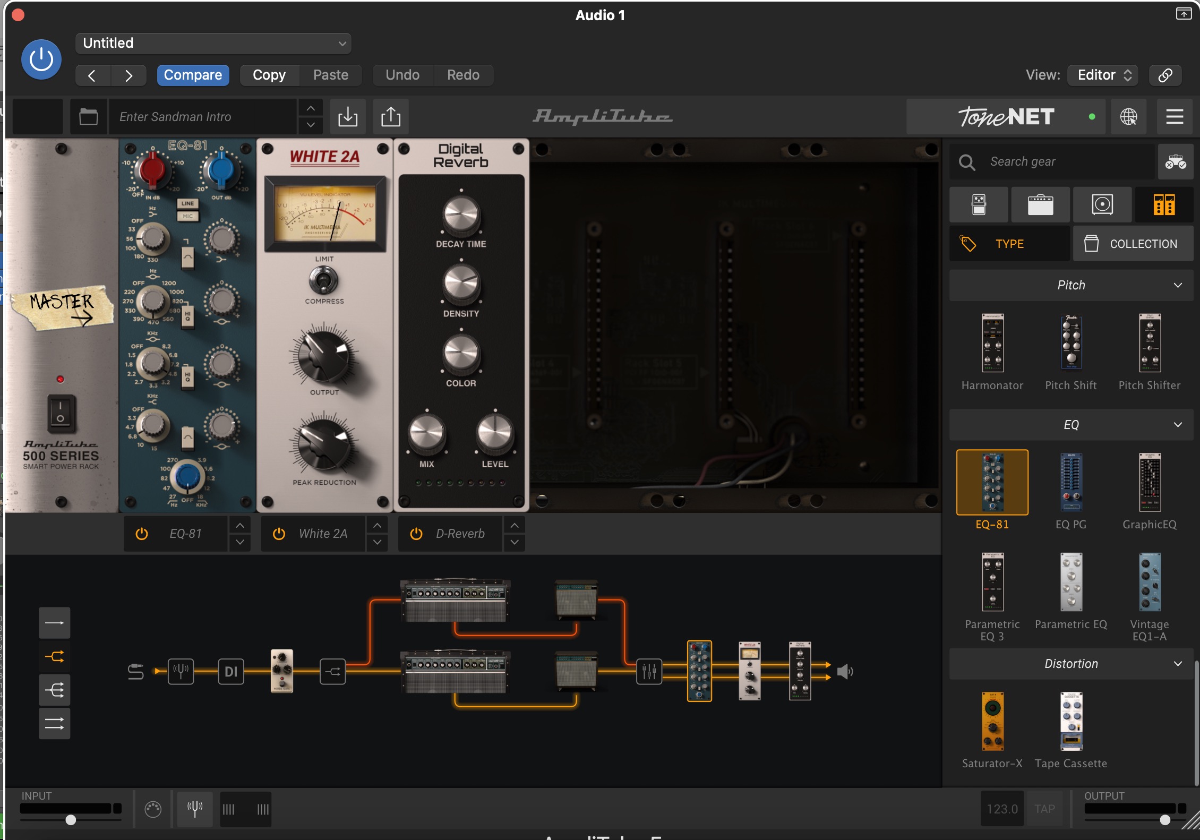Screen dimensions: 1200x840
Task: Switch to the COLLECTION tab
Action: [x=1133, y=244]
